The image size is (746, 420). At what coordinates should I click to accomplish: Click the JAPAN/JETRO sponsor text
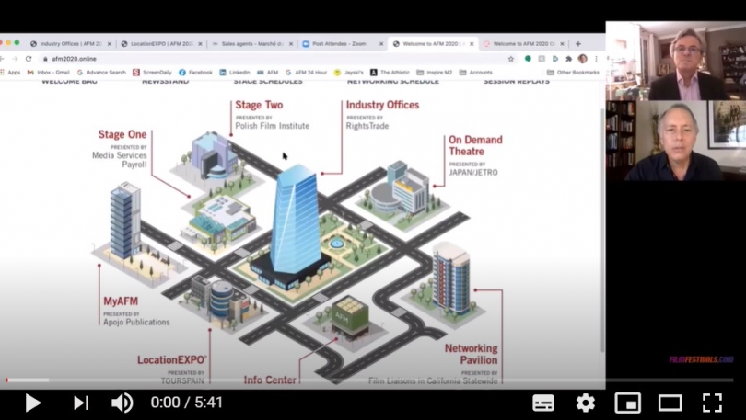point(473,172)
